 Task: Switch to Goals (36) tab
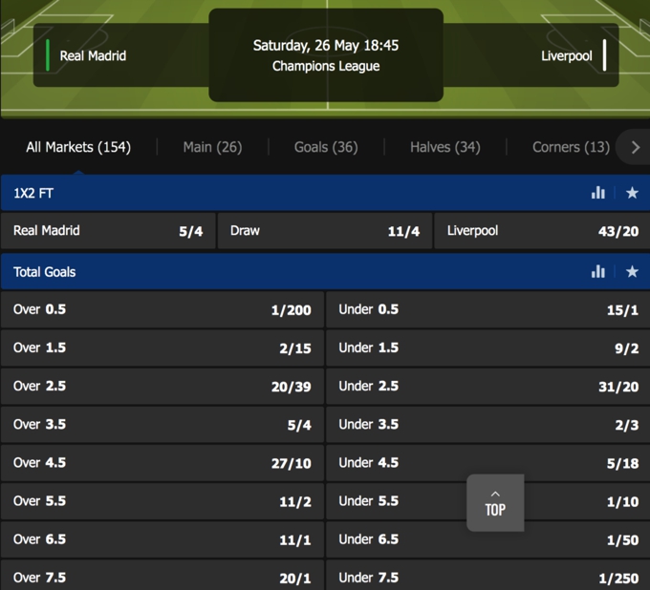(326, 147)
